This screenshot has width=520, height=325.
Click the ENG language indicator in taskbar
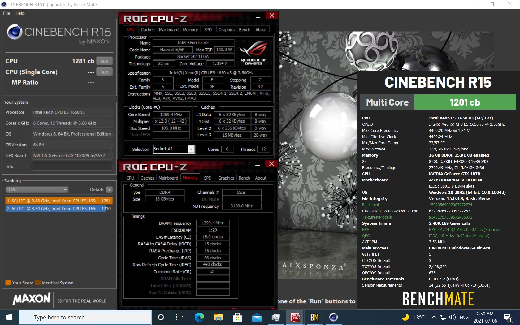point(464,317)
